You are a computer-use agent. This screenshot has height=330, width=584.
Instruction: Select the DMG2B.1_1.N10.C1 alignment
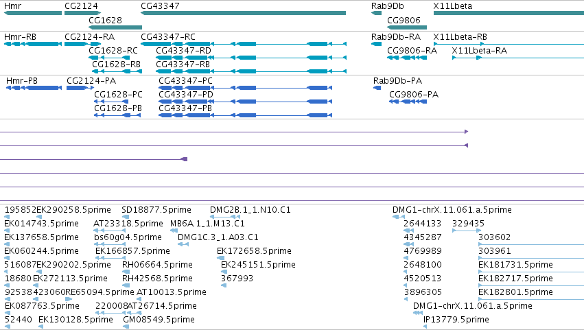(225, 217)
